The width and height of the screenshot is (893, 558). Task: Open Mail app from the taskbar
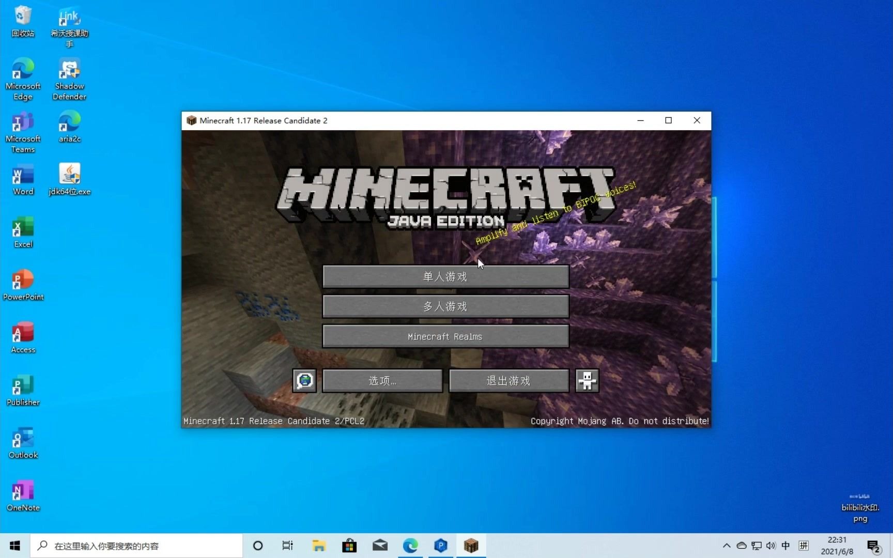click(380, 546)
